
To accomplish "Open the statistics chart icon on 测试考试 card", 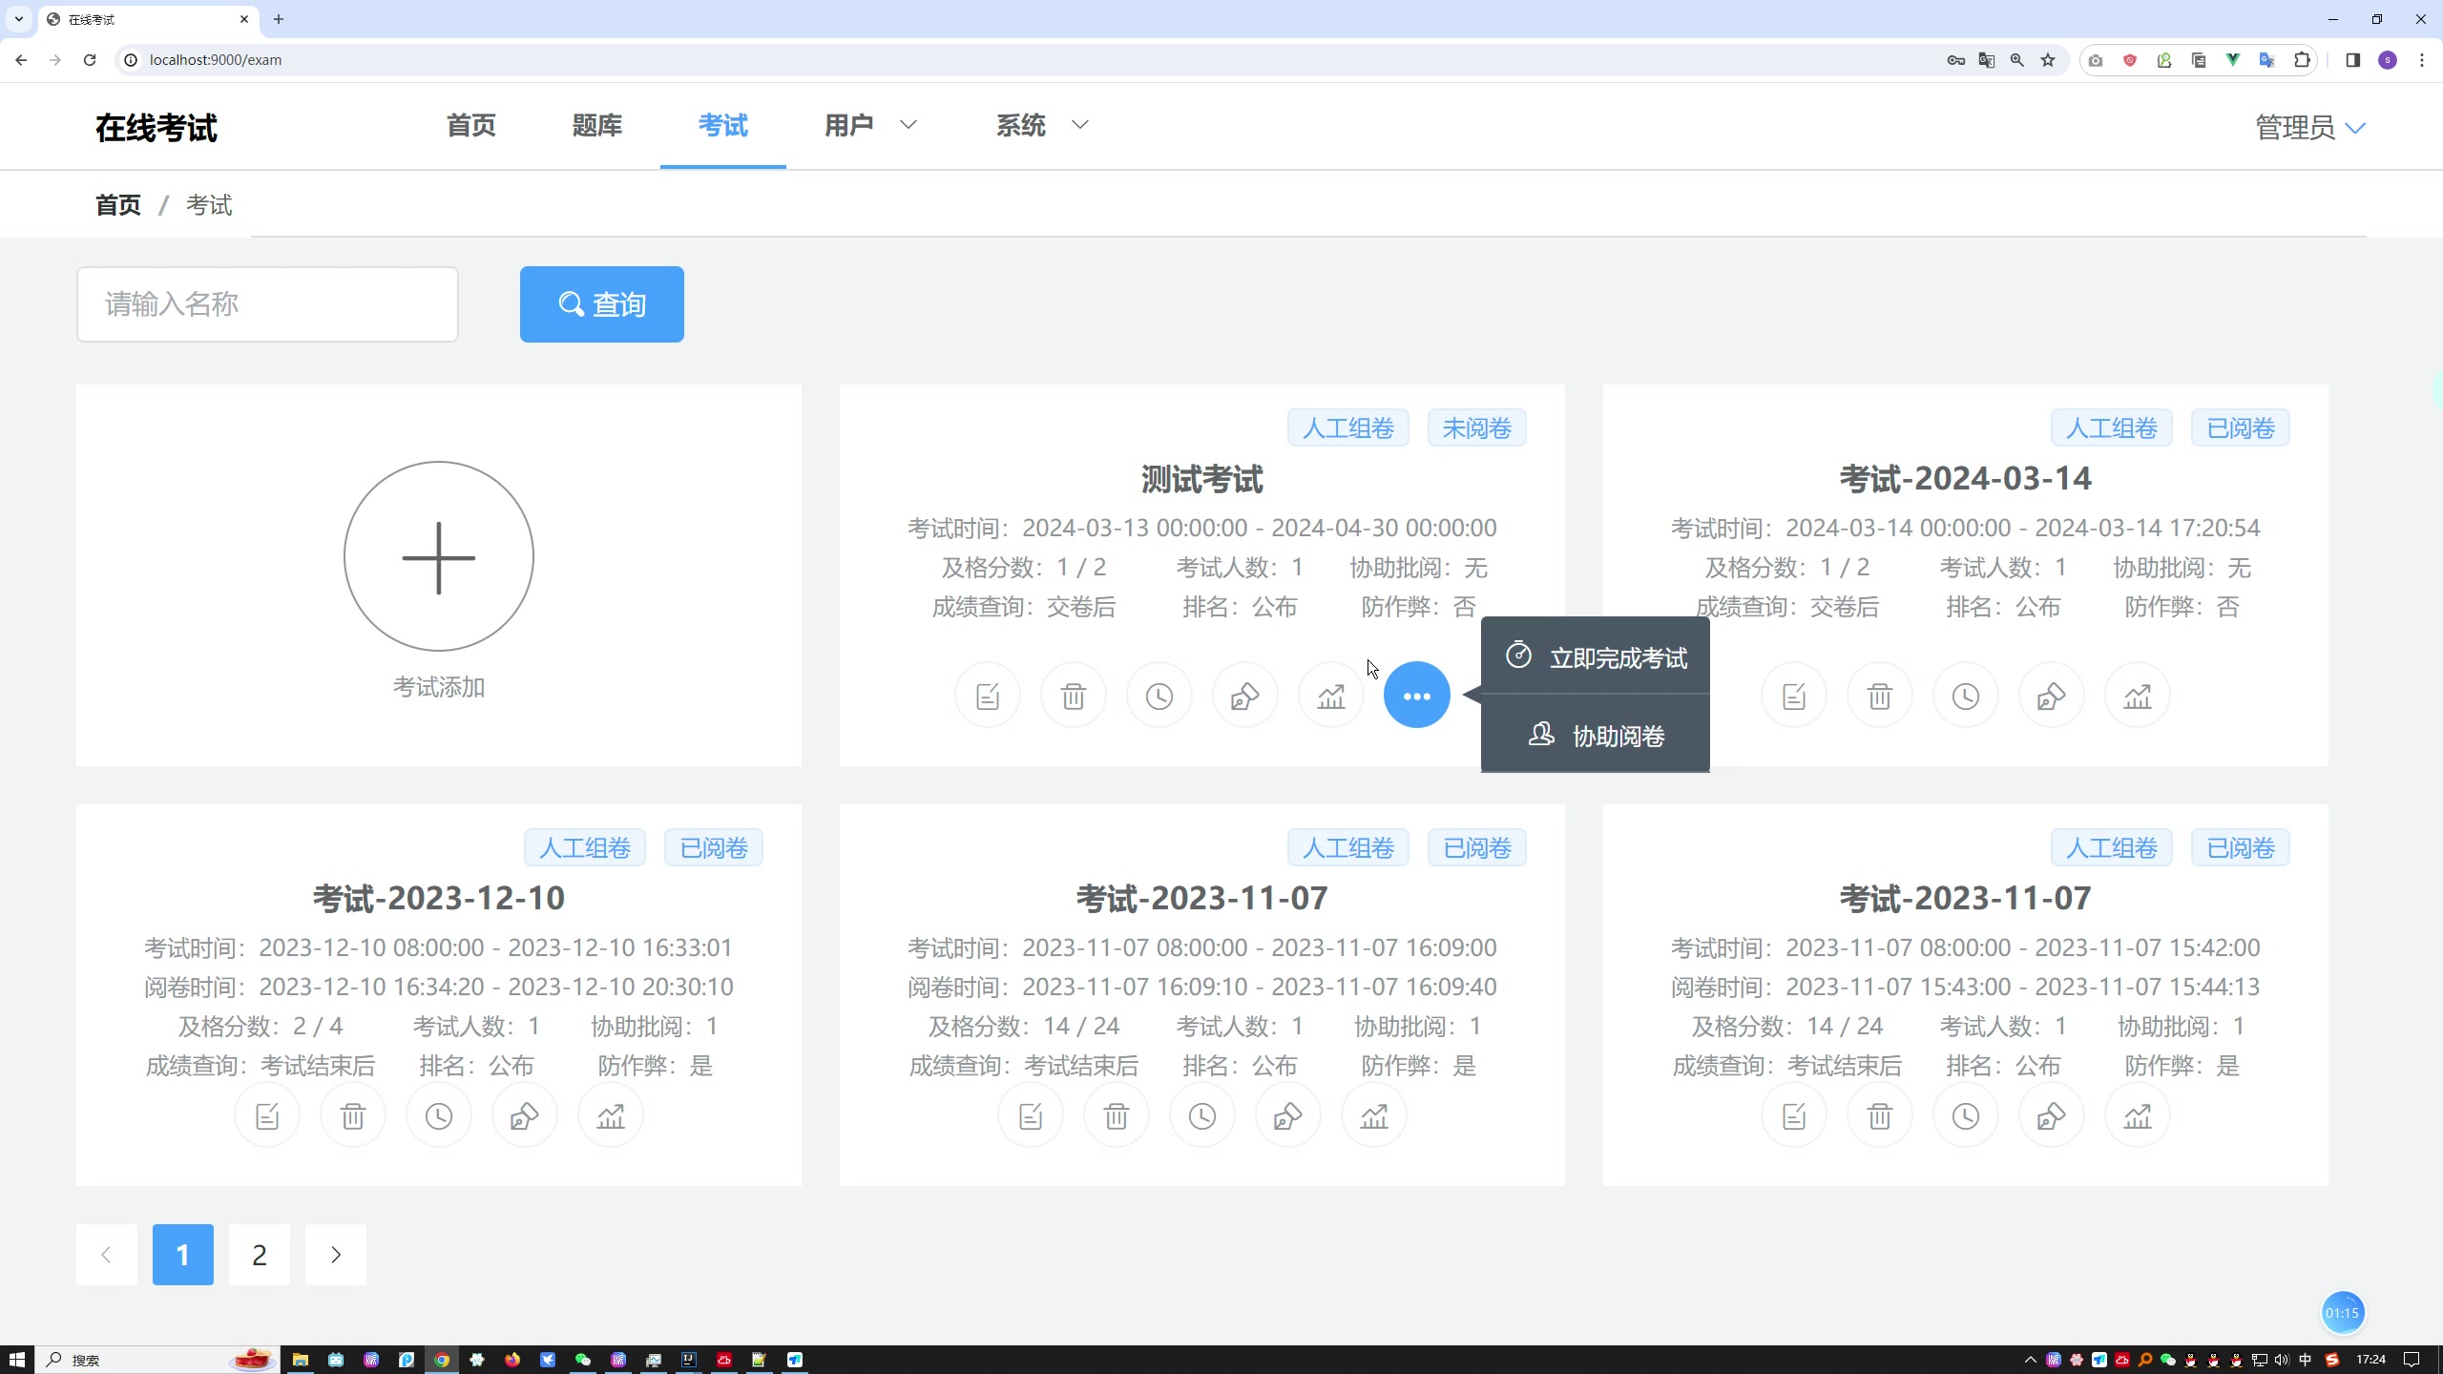I will [1331, 696].
